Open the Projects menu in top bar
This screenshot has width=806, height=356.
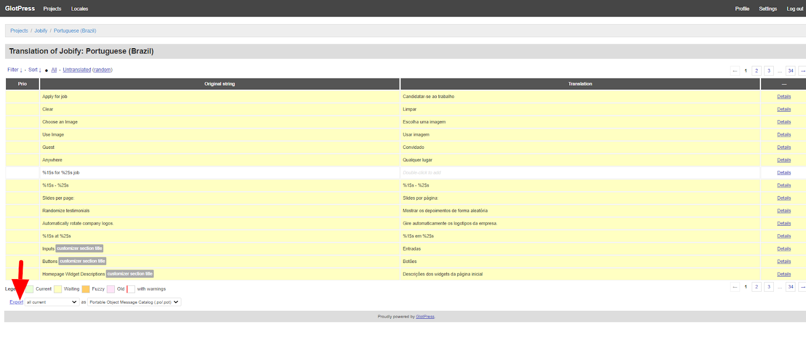click(52, 9)
